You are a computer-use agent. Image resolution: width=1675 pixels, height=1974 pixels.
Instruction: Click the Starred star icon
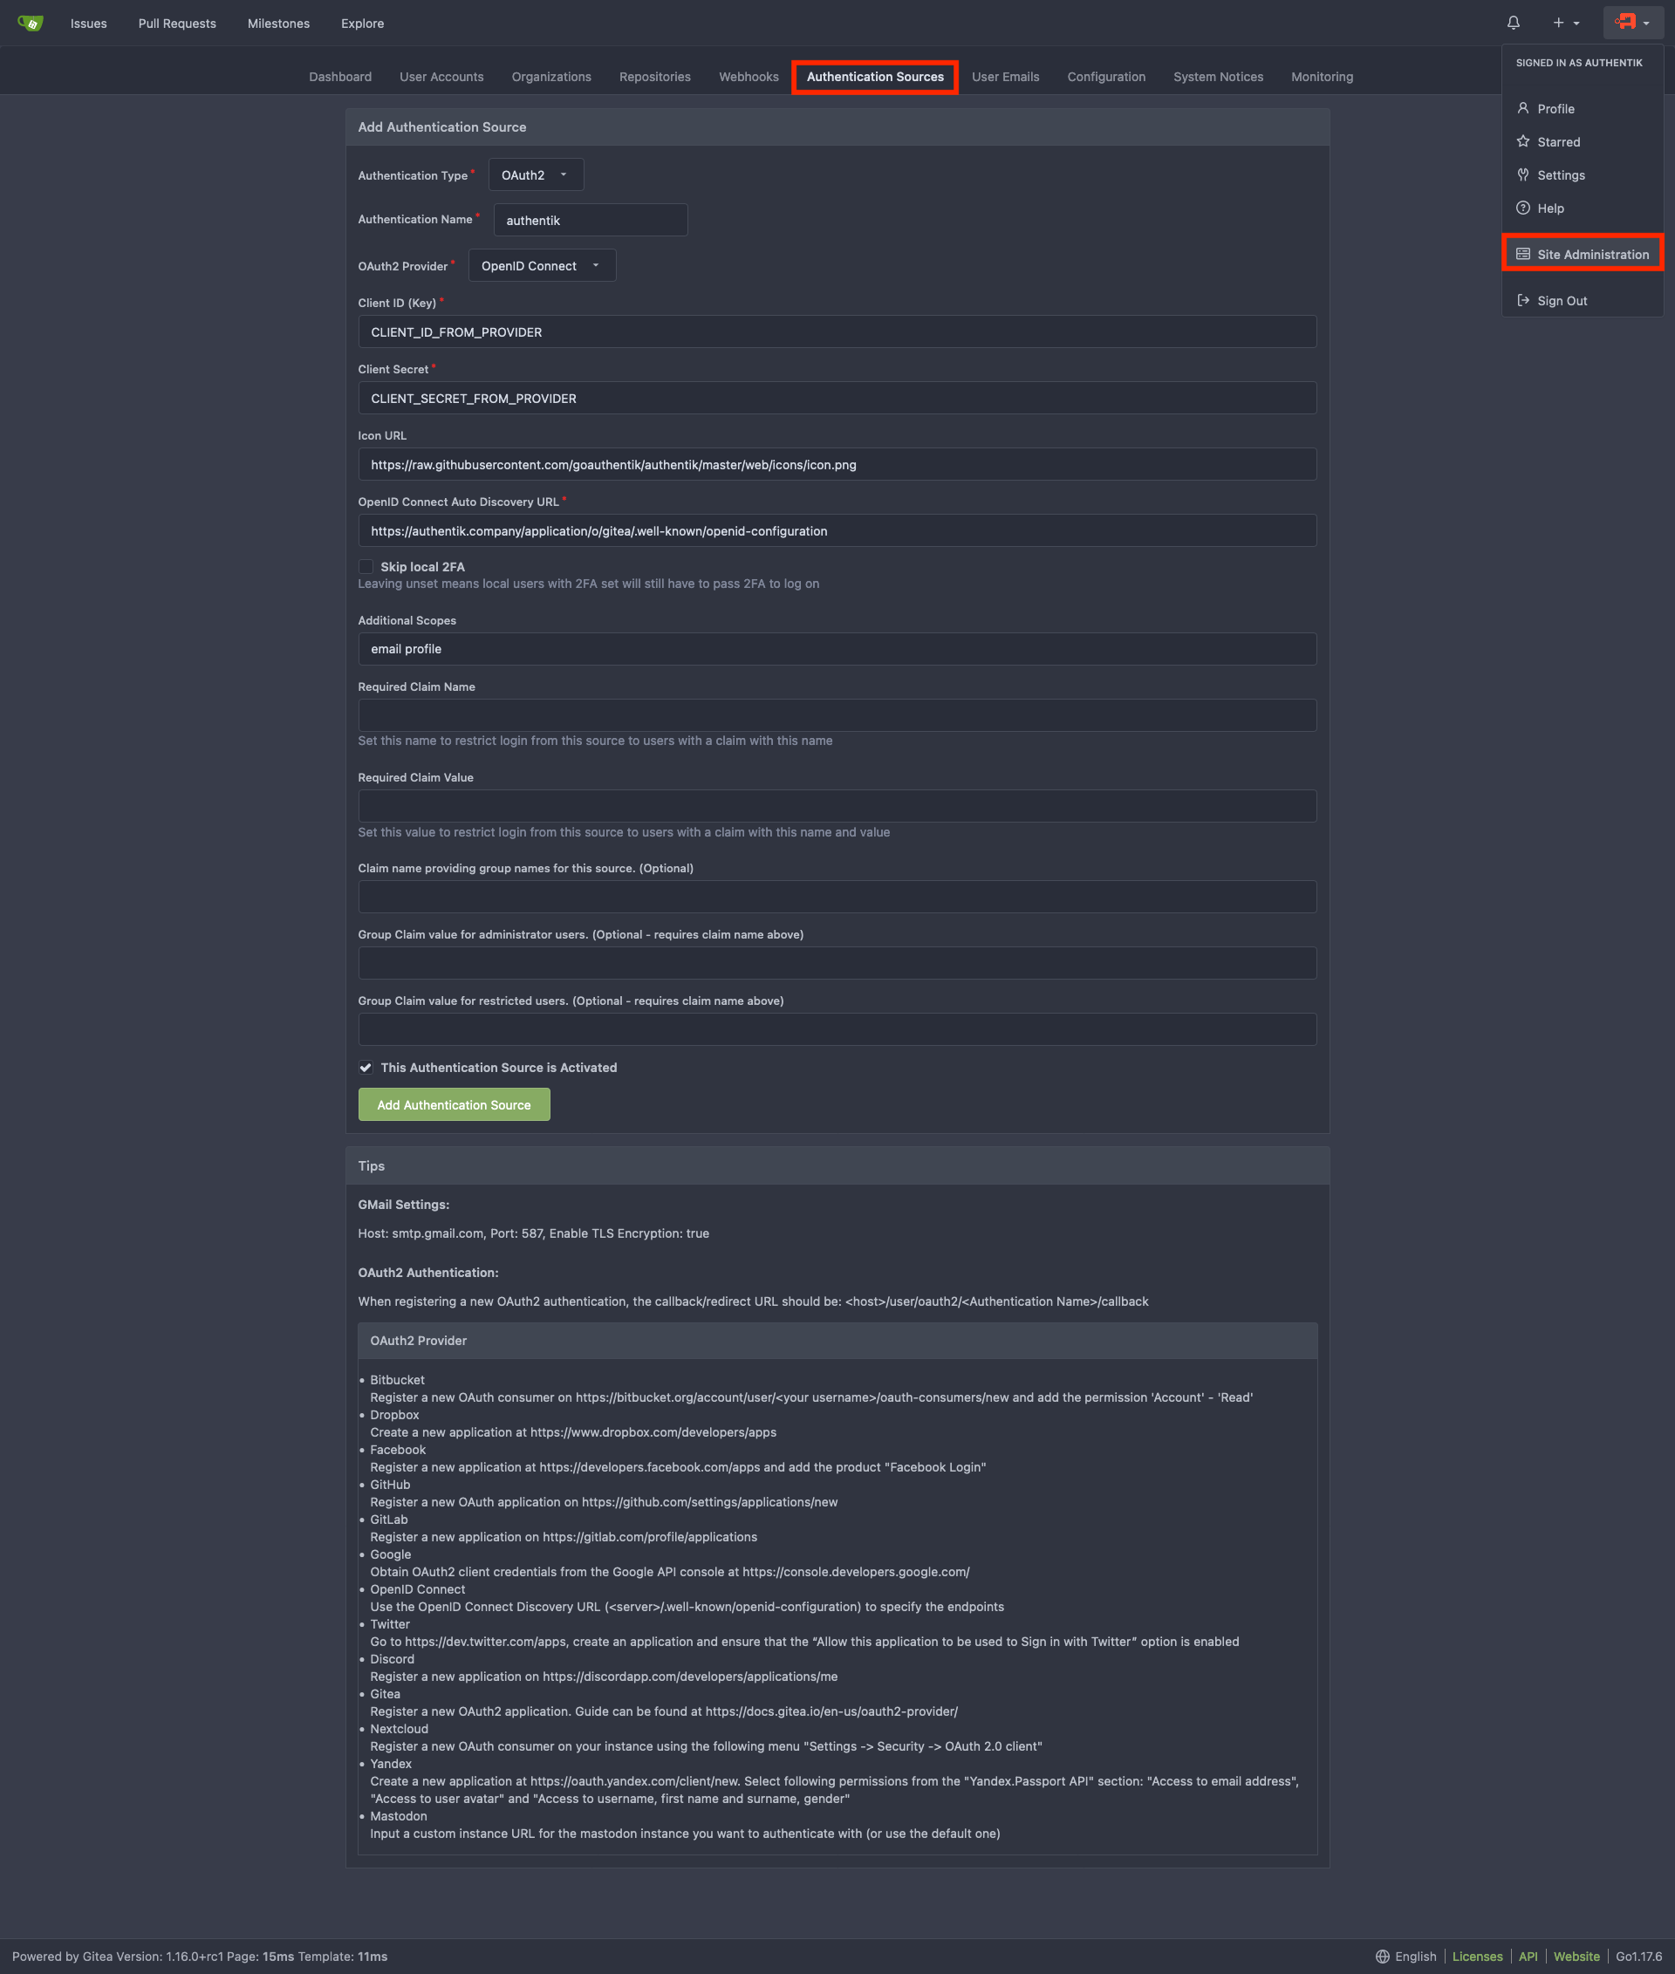[1523, 141]
